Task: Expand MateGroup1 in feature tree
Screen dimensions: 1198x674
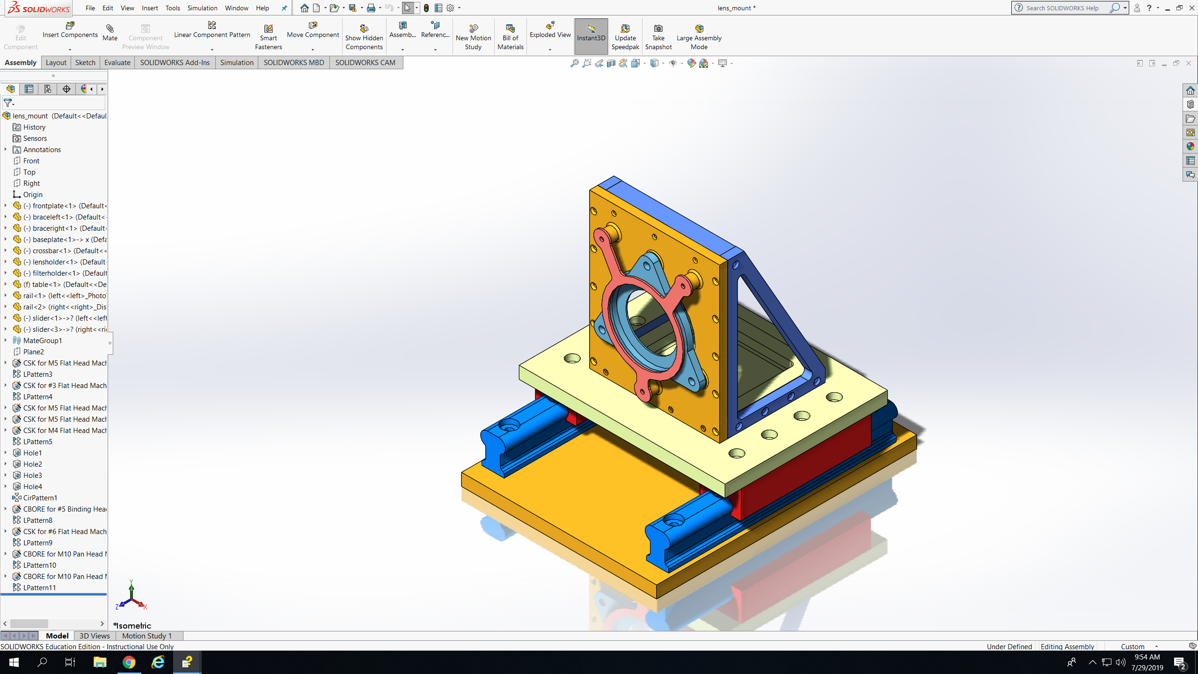Action: point(6,340)
